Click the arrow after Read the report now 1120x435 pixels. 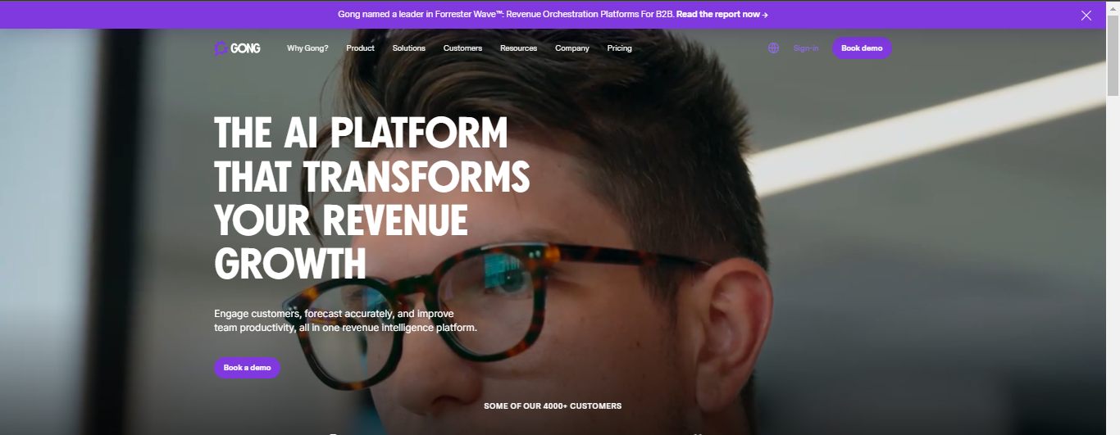coord(765,15)
